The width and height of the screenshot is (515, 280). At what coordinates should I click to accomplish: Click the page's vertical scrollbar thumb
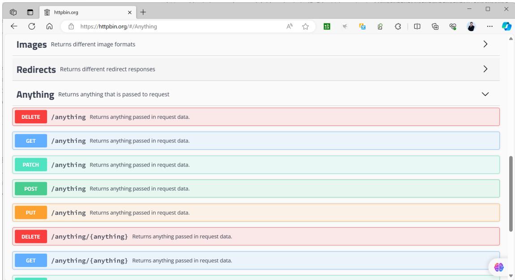pyautogui.click(x=511, y=194)
